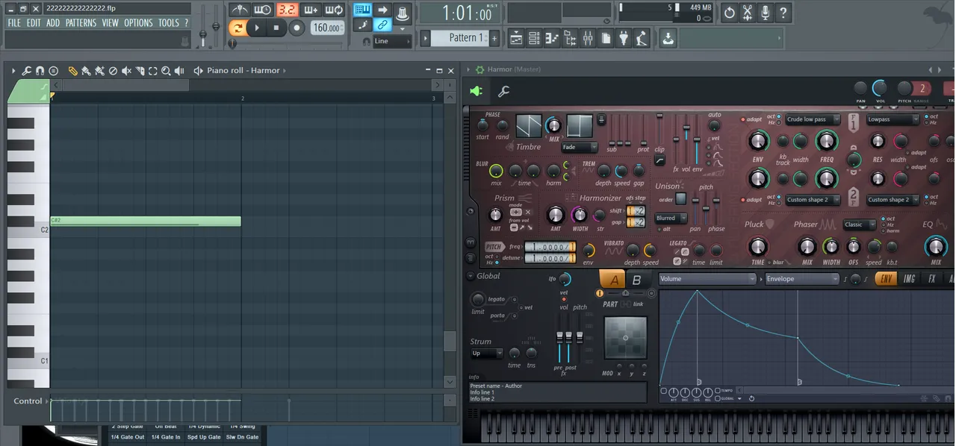
Task: Open the Envelope articulator type dropdown
Action: (802, 279)
